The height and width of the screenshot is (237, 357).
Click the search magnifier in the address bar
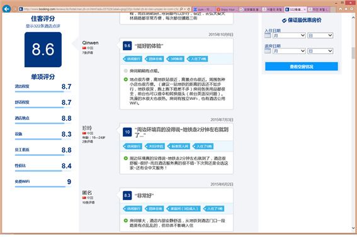pyautogui.click(x=181, y=9)
